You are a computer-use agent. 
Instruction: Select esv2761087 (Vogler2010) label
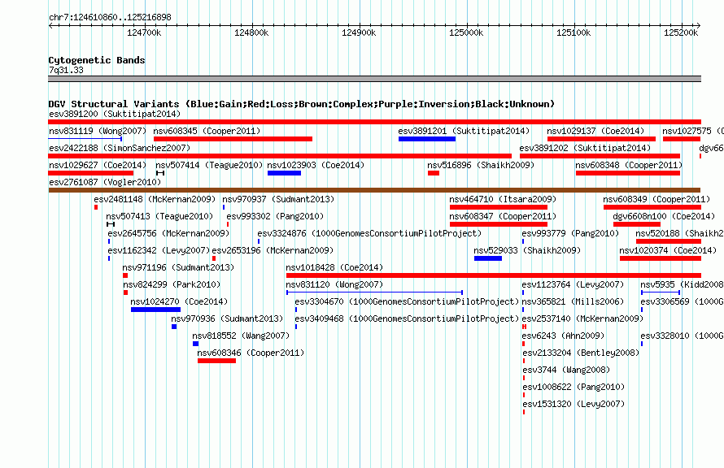105,182
